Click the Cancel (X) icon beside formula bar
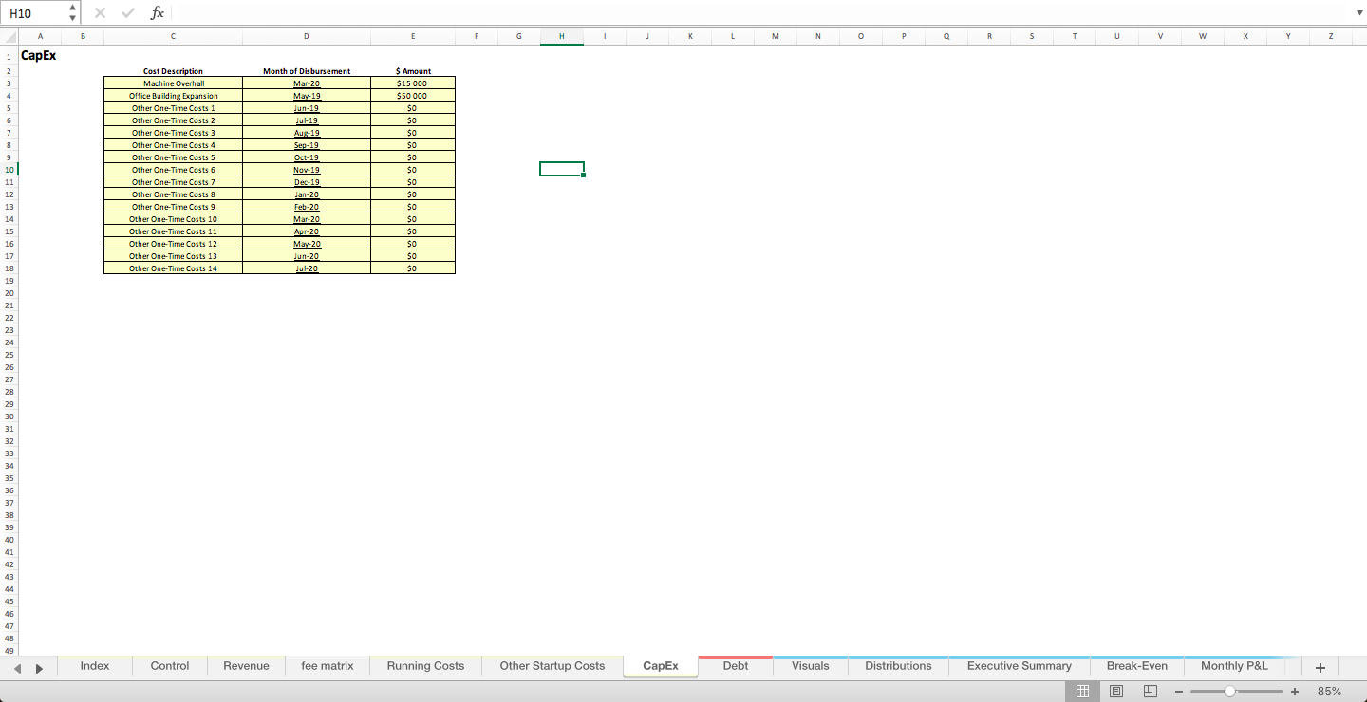Screen dimensions: 1367x702 100,12
